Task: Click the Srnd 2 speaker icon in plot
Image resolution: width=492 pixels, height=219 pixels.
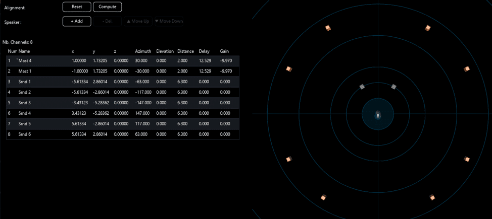Action: 289,159
